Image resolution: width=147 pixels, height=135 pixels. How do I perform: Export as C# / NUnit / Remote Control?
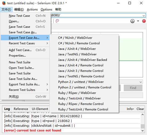click(x=84, y=43)
